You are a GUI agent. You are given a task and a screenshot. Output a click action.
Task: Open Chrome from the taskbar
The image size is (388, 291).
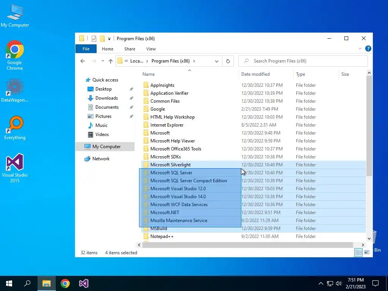click(65, 283)
